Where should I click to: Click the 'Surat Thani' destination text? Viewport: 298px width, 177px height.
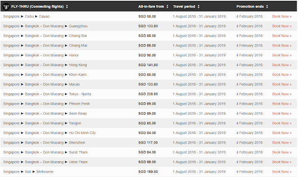pos(78,152)
